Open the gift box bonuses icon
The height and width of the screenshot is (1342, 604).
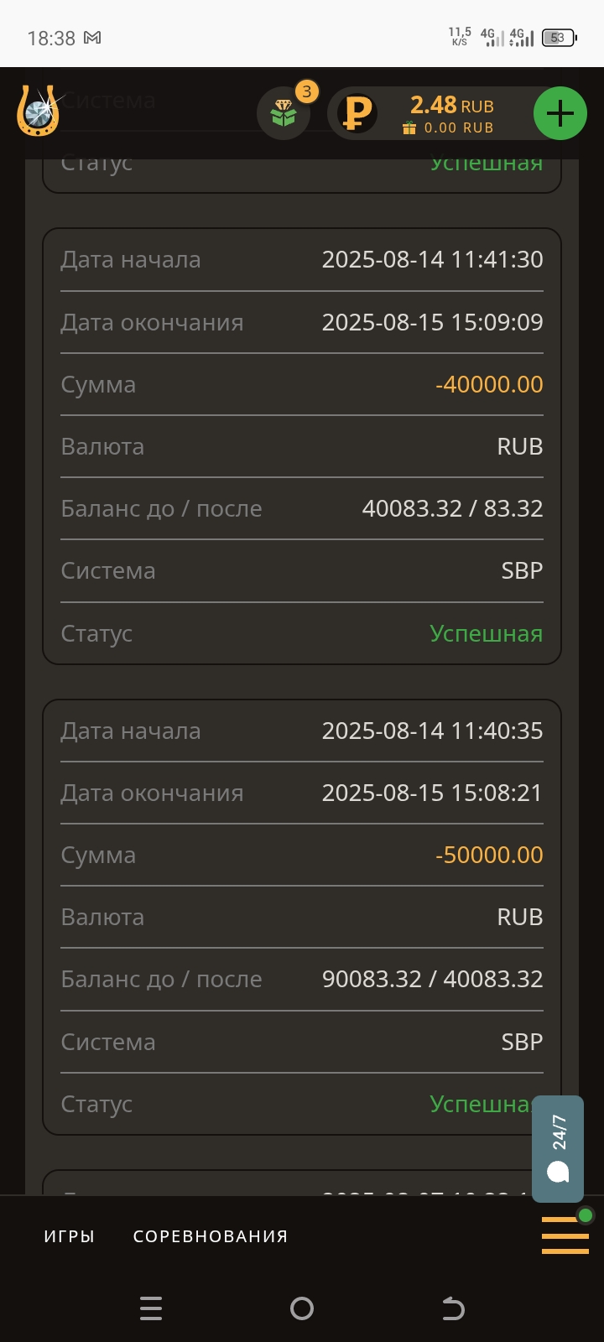284,114
